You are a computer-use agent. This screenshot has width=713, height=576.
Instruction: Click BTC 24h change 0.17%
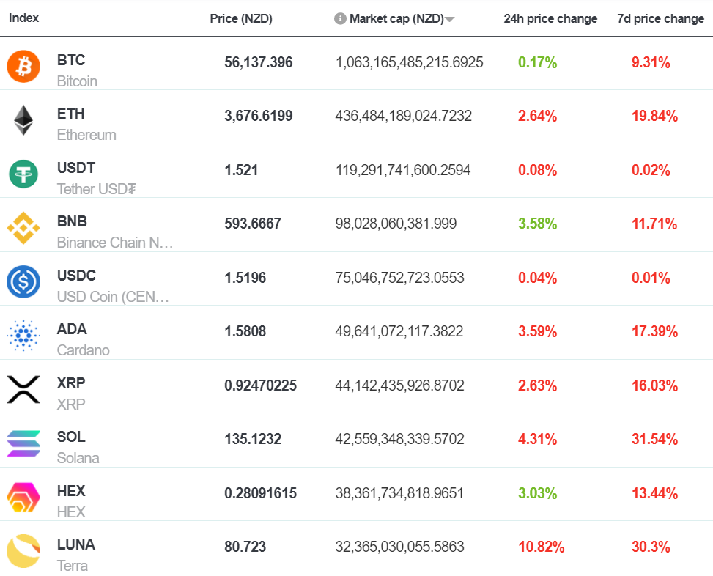[x=537, y=62]
